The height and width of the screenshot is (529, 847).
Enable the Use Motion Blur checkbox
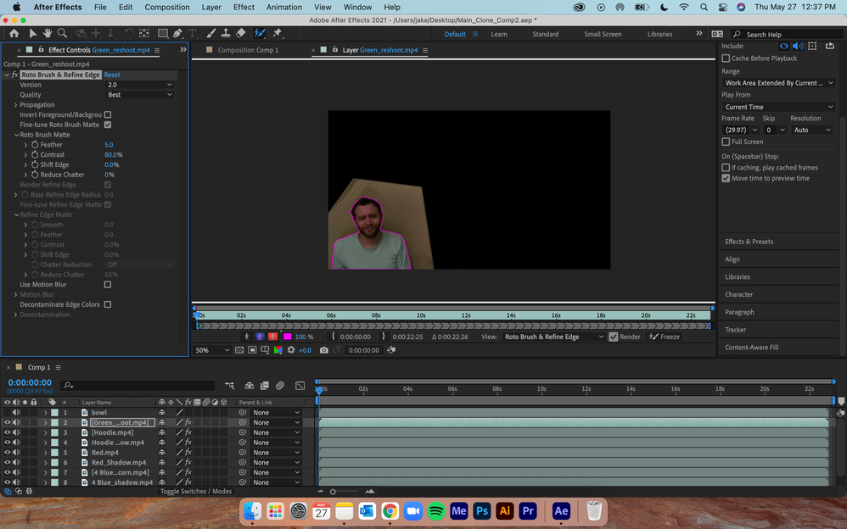click(x=107, y=284)
